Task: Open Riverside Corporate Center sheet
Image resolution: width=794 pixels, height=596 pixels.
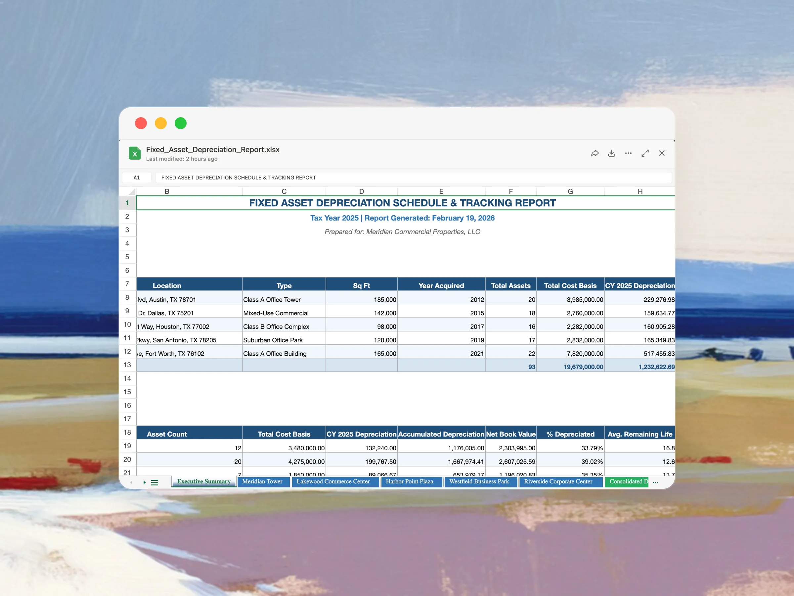Action: click(x=558, y=481)
